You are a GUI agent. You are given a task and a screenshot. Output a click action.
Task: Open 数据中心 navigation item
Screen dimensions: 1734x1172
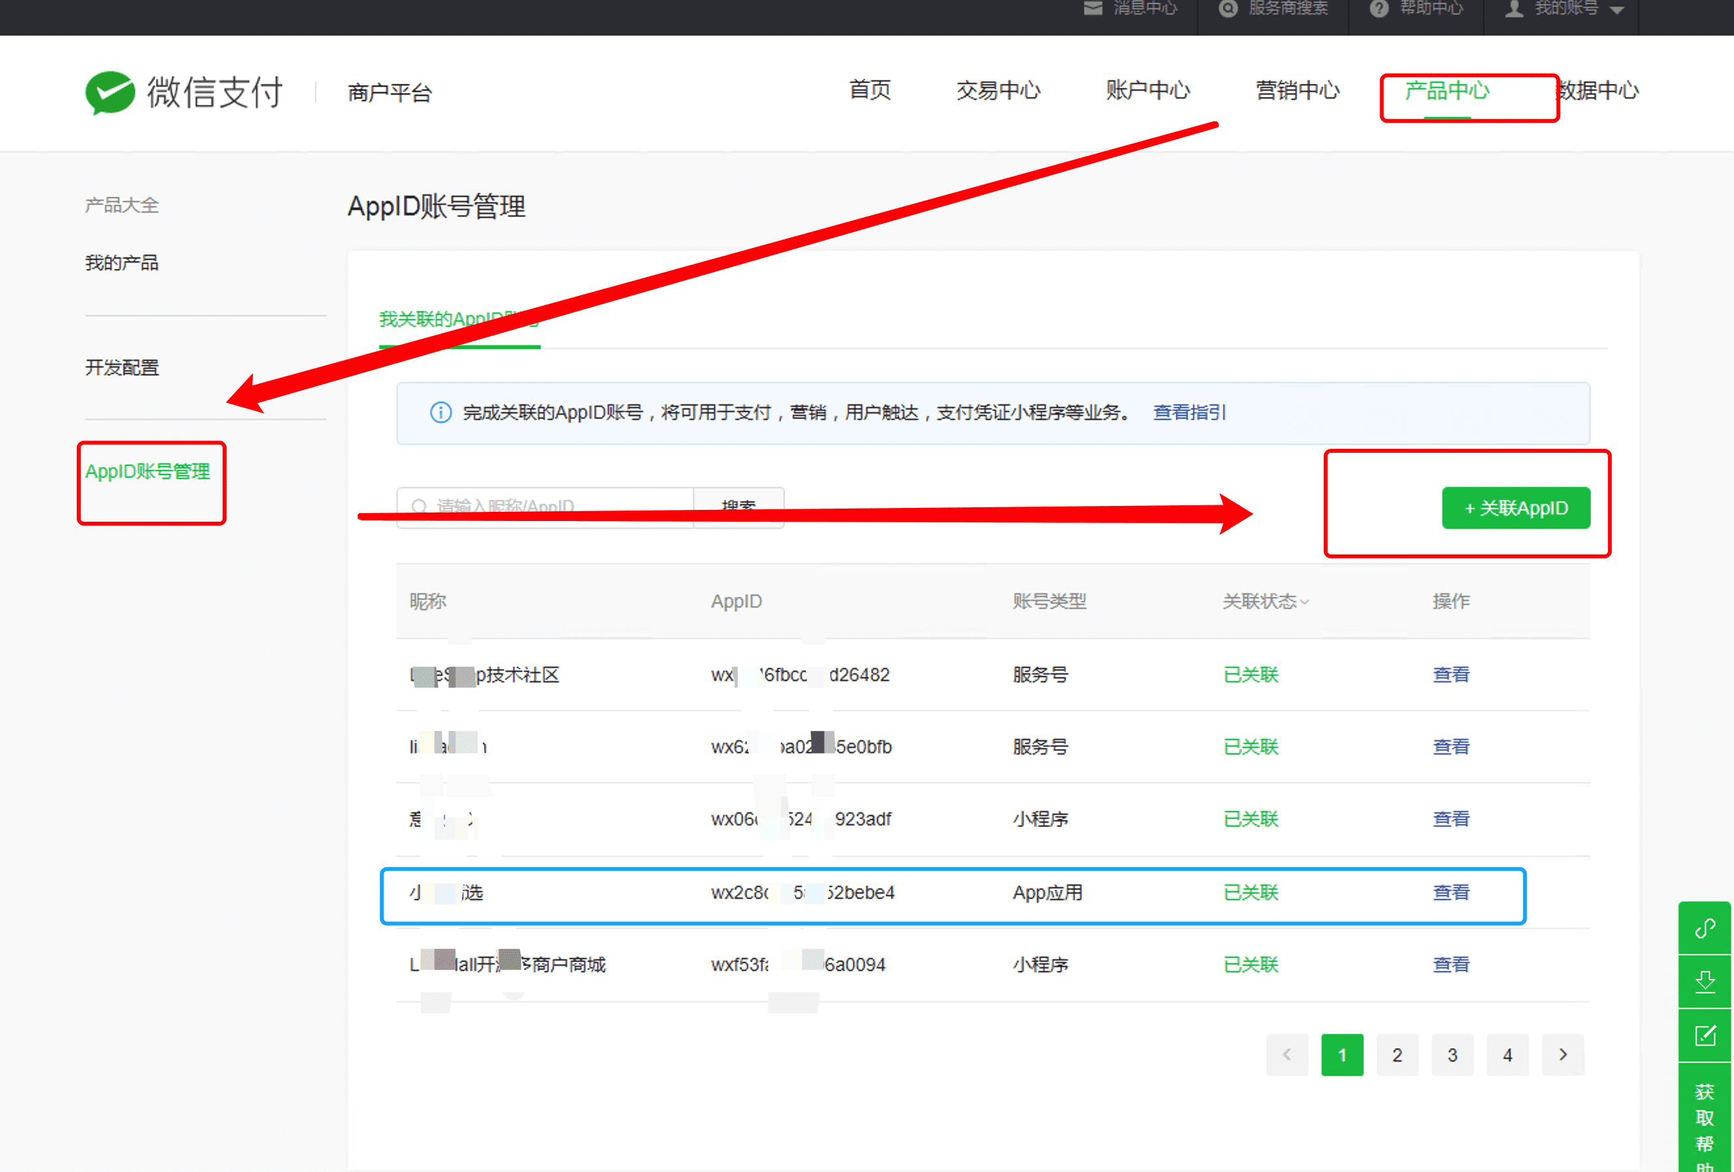pyautogui.click(x=1597, y=91)
